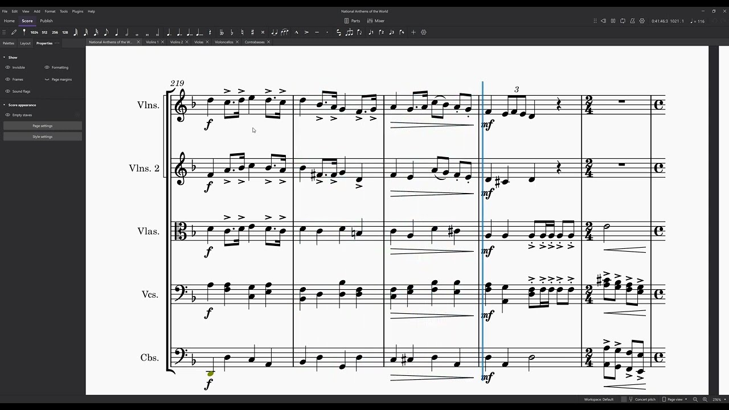Close the Violas part tab
The width and height of the screenshot is (729, 410).
tap(207, 42)
